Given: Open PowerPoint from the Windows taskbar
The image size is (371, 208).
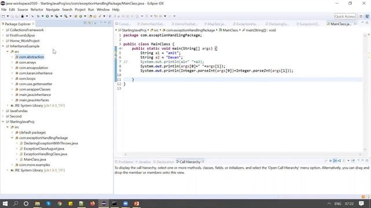Looking at the screenshot, I should [x=137, y=203].
